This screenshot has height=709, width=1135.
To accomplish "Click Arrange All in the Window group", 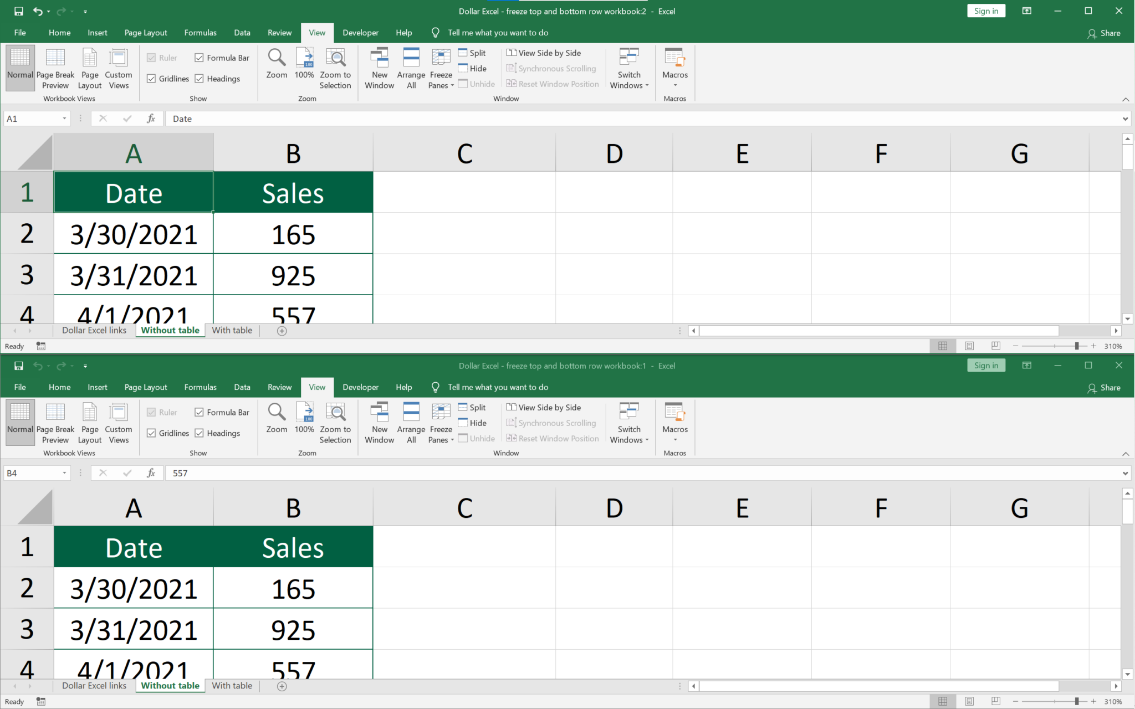I will click(x=411, y=68).
